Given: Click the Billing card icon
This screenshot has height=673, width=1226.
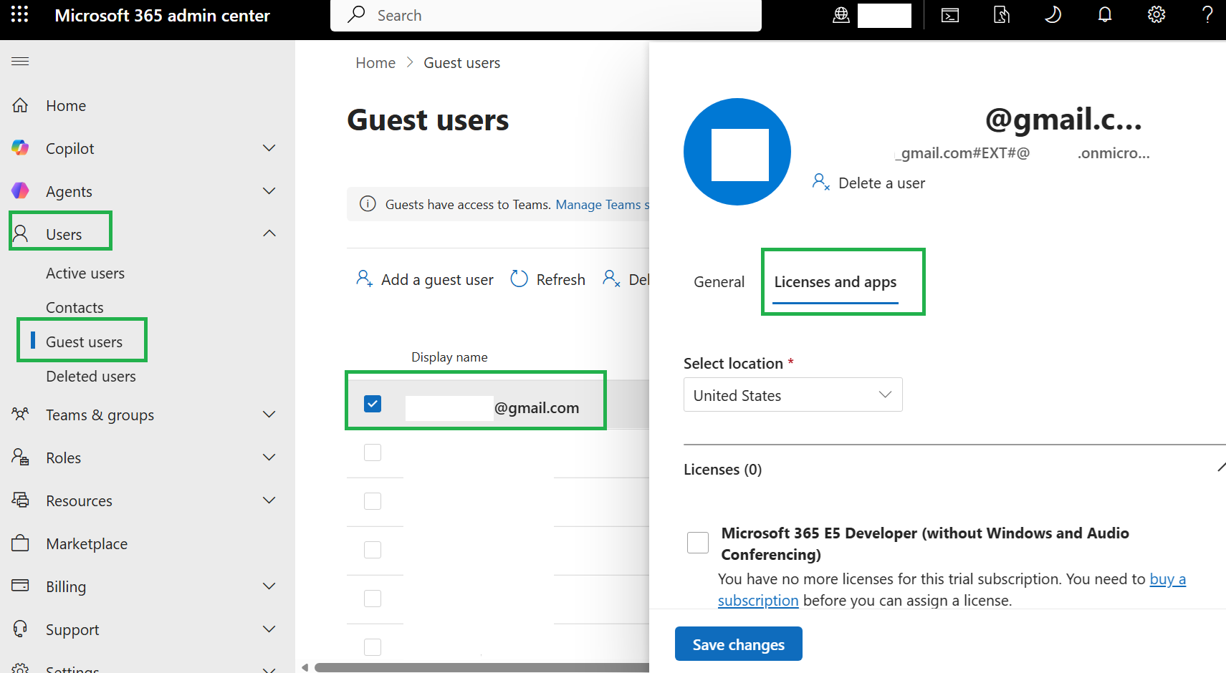Looking at the screenshot, I should point(20,586).
